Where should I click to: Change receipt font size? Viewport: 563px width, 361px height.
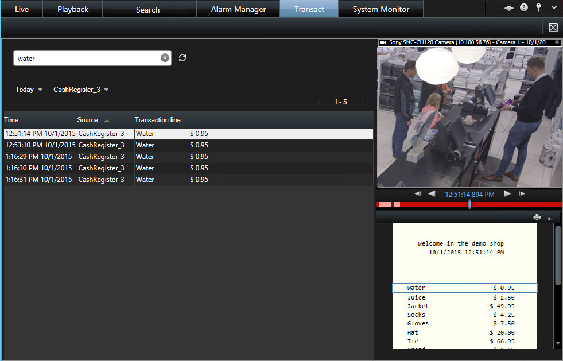(x=550, y=217)
